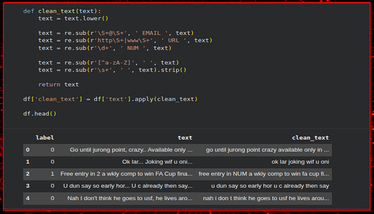Image resolution: width=374 pixels, height=214 pixels.
Task: Click row index 3 in the table
Action: (28, 186)
